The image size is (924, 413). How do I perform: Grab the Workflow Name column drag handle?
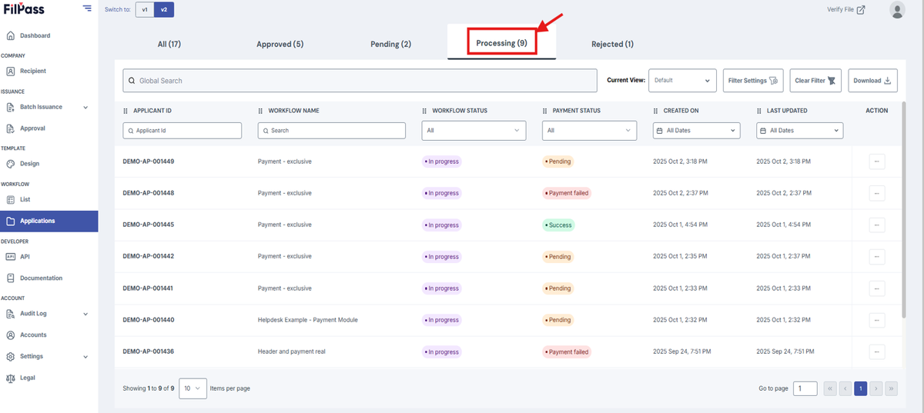(261, 111)
